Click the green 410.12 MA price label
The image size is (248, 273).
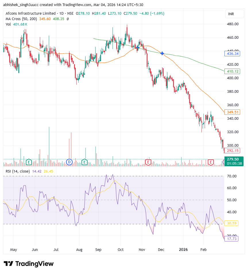232,71
